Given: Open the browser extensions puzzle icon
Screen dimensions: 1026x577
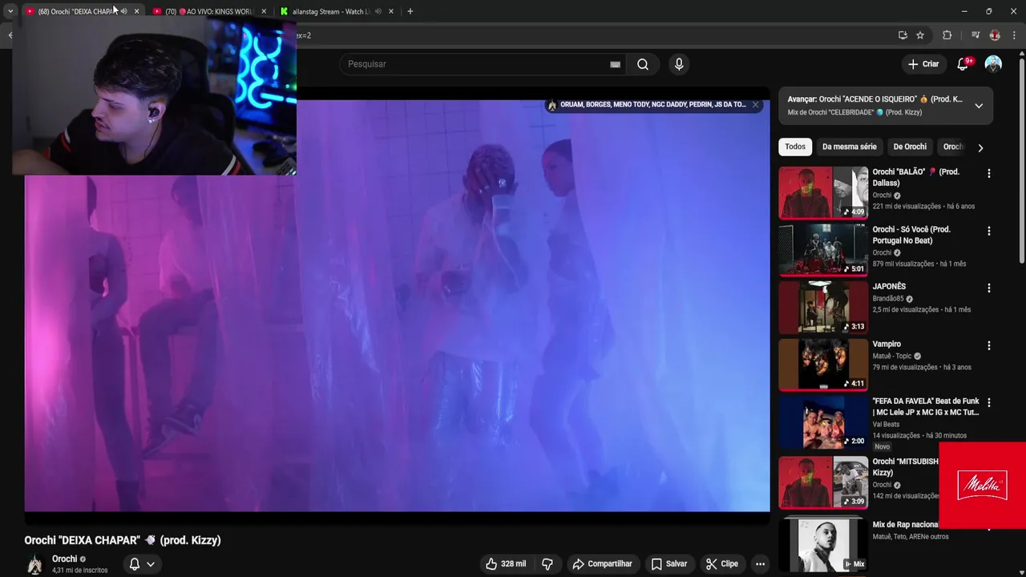Looking at the screenshot, I should [x=947, y=35].
